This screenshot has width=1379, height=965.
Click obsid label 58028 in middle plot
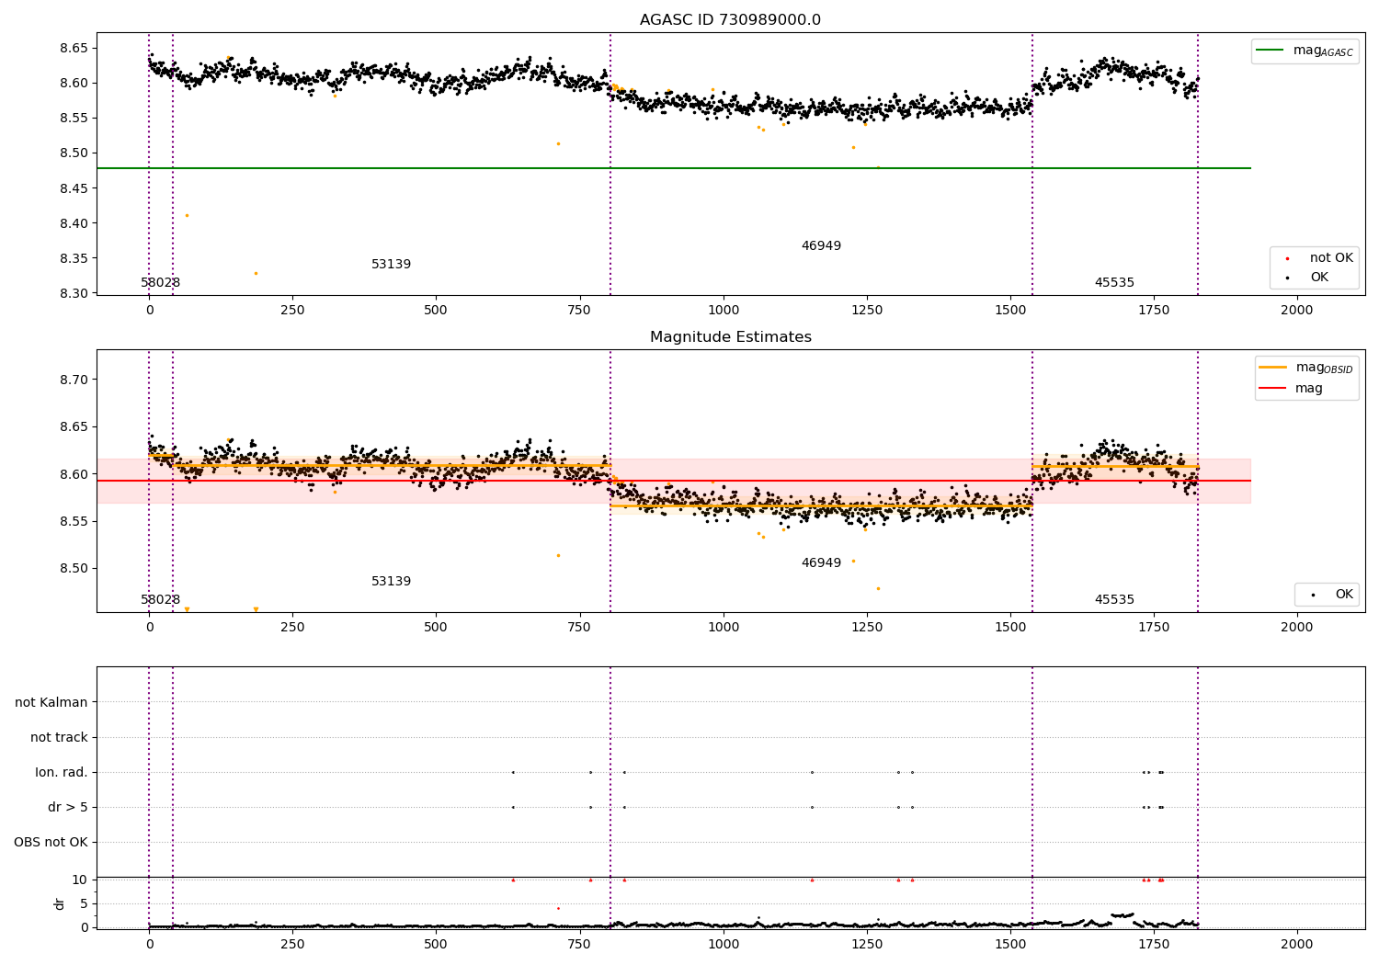point(160,600)
